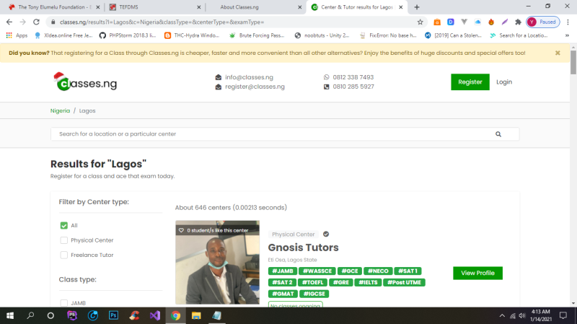Viewport: 577px width, 324px height.
Task: Click the Nigeria breadcrumb link
Action: [x=60, y=110]
